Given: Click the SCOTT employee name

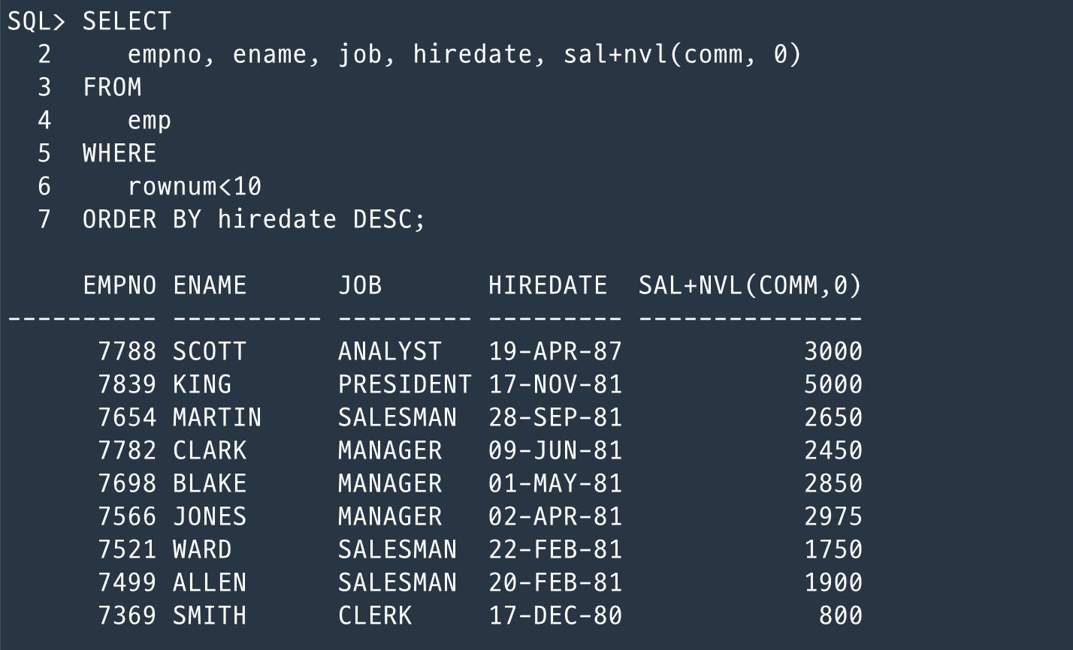Looking at the screenshot, I should [209, 351].
